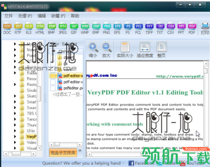
Task: Tick the checkbox for the work folder
Action: click(53, 70)
